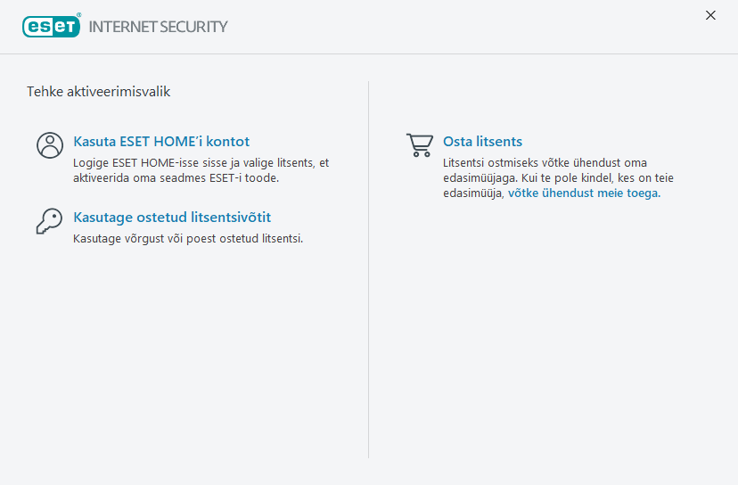The image size is (738, 485).
Task: Click the 'Tehke aktiveerimisvalik' heading
Action: click(x=98, y=91)
